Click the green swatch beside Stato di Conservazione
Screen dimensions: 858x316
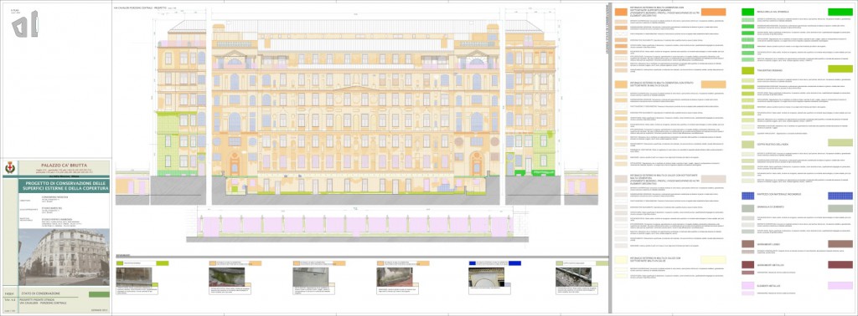point(99,294)
